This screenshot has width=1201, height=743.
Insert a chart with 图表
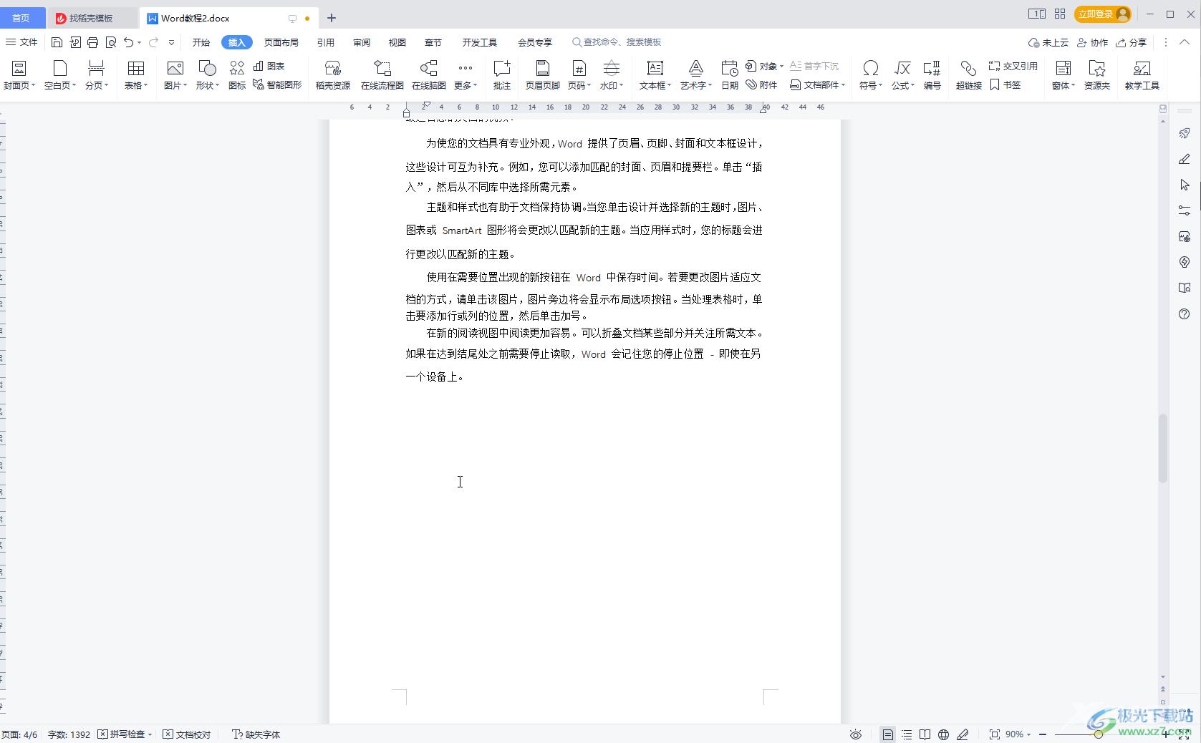[269, 66]
